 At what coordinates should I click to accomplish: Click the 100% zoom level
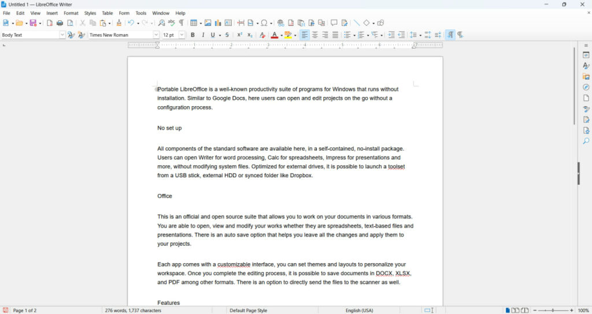[x=583, y=311]
